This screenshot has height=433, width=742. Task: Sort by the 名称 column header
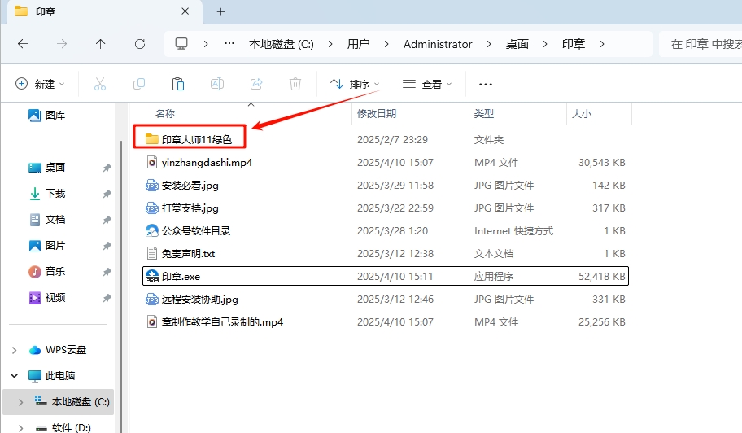tap(165, 114)
